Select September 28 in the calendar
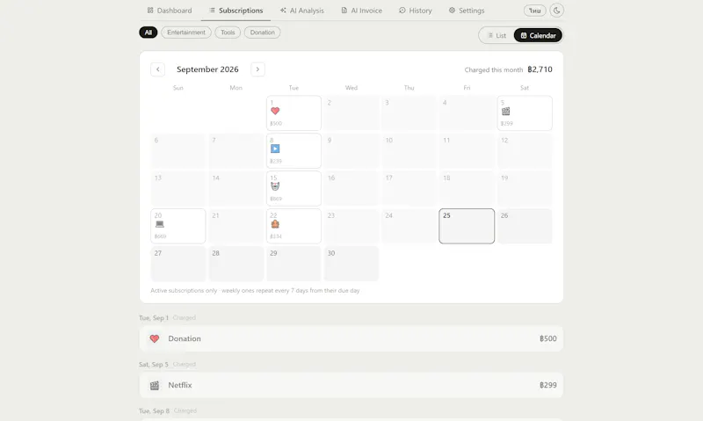This screenshot has height=421, width=703. coord(236,264)
